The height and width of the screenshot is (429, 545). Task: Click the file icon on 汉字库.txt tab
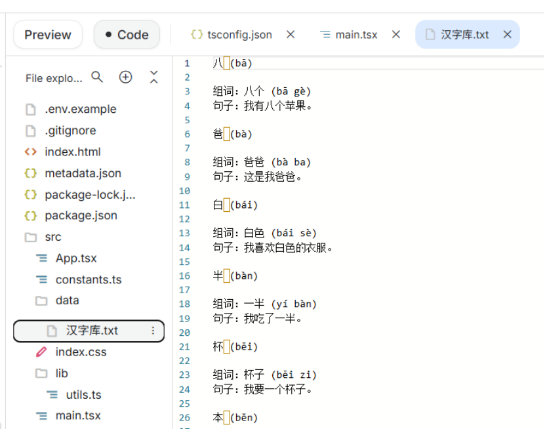pos(430,34)
